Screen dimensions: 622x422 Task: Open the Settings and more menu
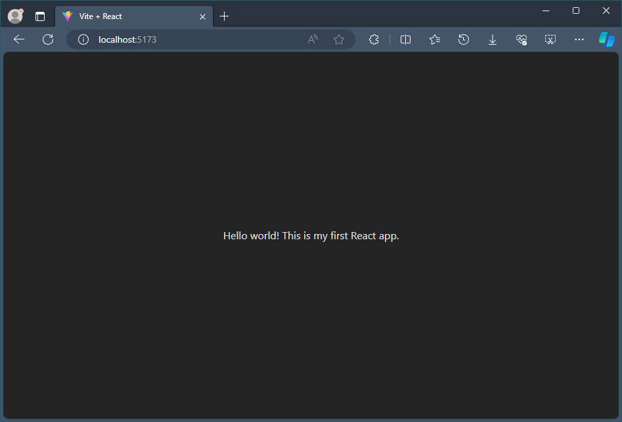[x=579, y=39]
